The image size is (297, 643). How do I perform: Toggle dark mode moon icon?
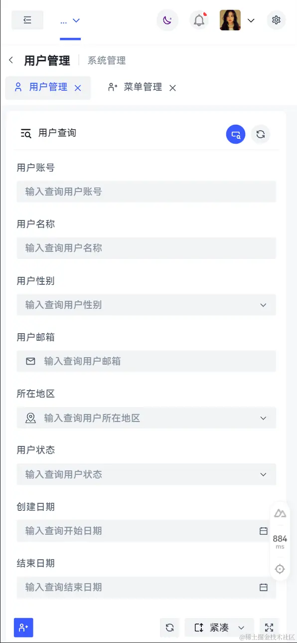[x=167, y=20]
